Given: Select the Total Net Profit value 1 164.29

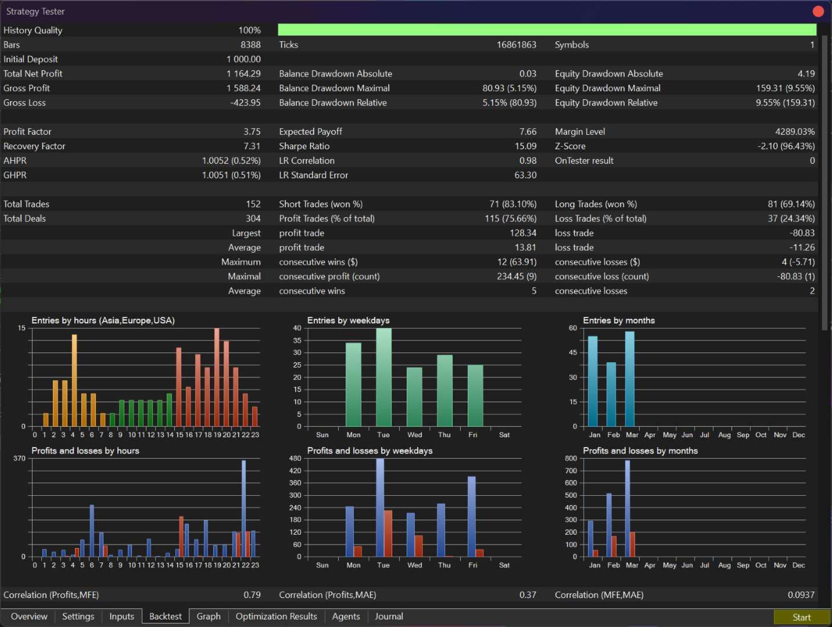Looking at the screenshot, I should point(243,74).
